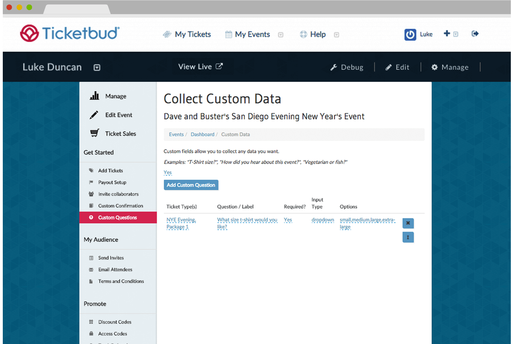Image resolution: width=515 pixels, height=344 pixels.
Task: Open the Luke Duncan account dropdown
Action: [x=97, y=67]
